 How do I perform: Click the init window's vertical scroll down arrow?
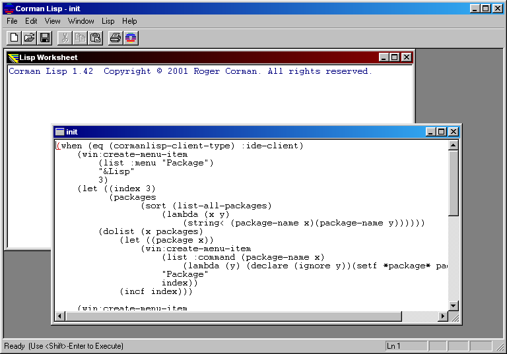(x=454, y=305)
